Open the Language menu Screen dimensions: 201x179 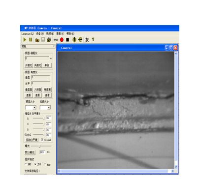click(x=28, y=33)
